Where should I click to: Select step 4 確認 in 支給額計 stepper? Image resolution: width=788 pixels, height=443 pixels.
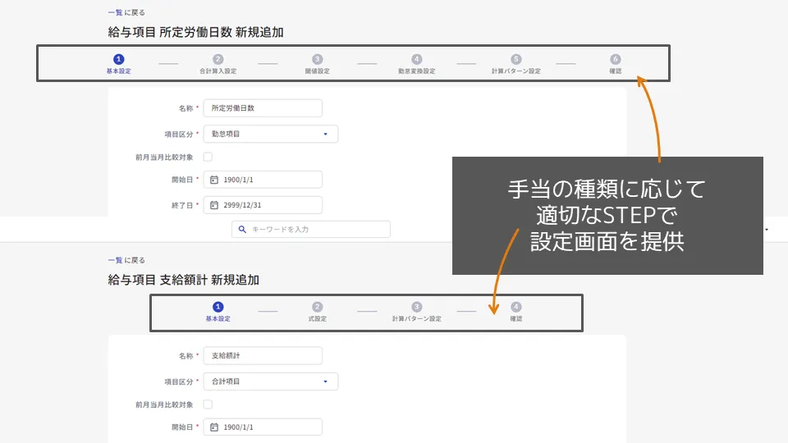516,312
